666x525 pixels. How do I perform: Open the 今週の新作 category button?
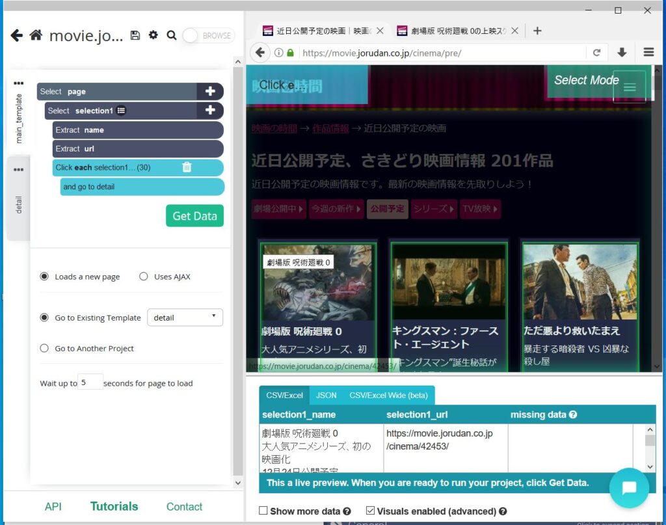(x=336, y=209)
